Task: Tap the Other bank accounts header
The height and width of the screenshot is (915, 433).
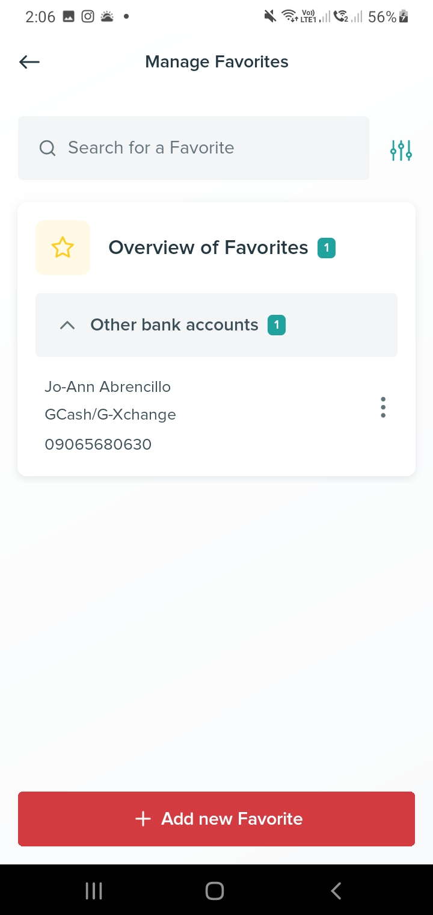Action: [174, 325]
